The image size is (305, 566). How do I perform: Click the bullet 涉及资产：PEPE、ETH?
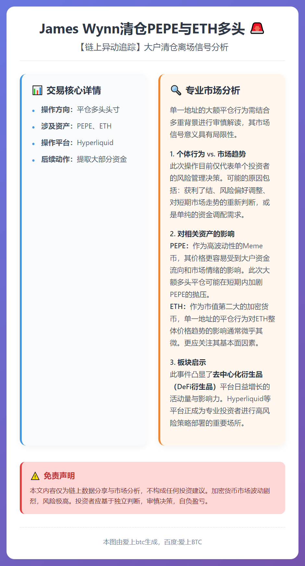tap(76, 126)
